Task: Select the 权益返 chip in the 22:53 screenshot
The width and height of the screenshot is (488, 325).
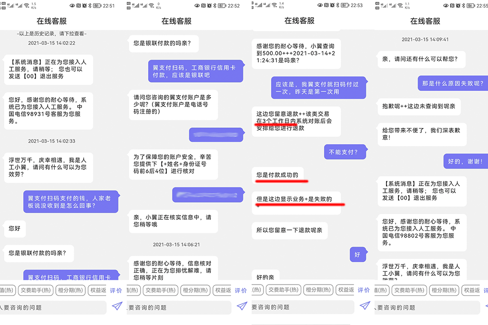Action: point(345,290)
